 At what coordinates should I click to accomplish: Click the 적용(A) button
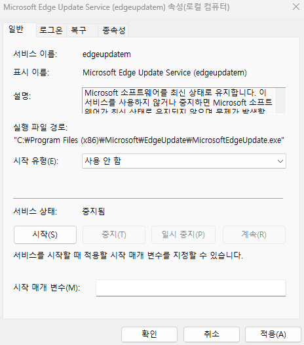click(x=273, y=334)
